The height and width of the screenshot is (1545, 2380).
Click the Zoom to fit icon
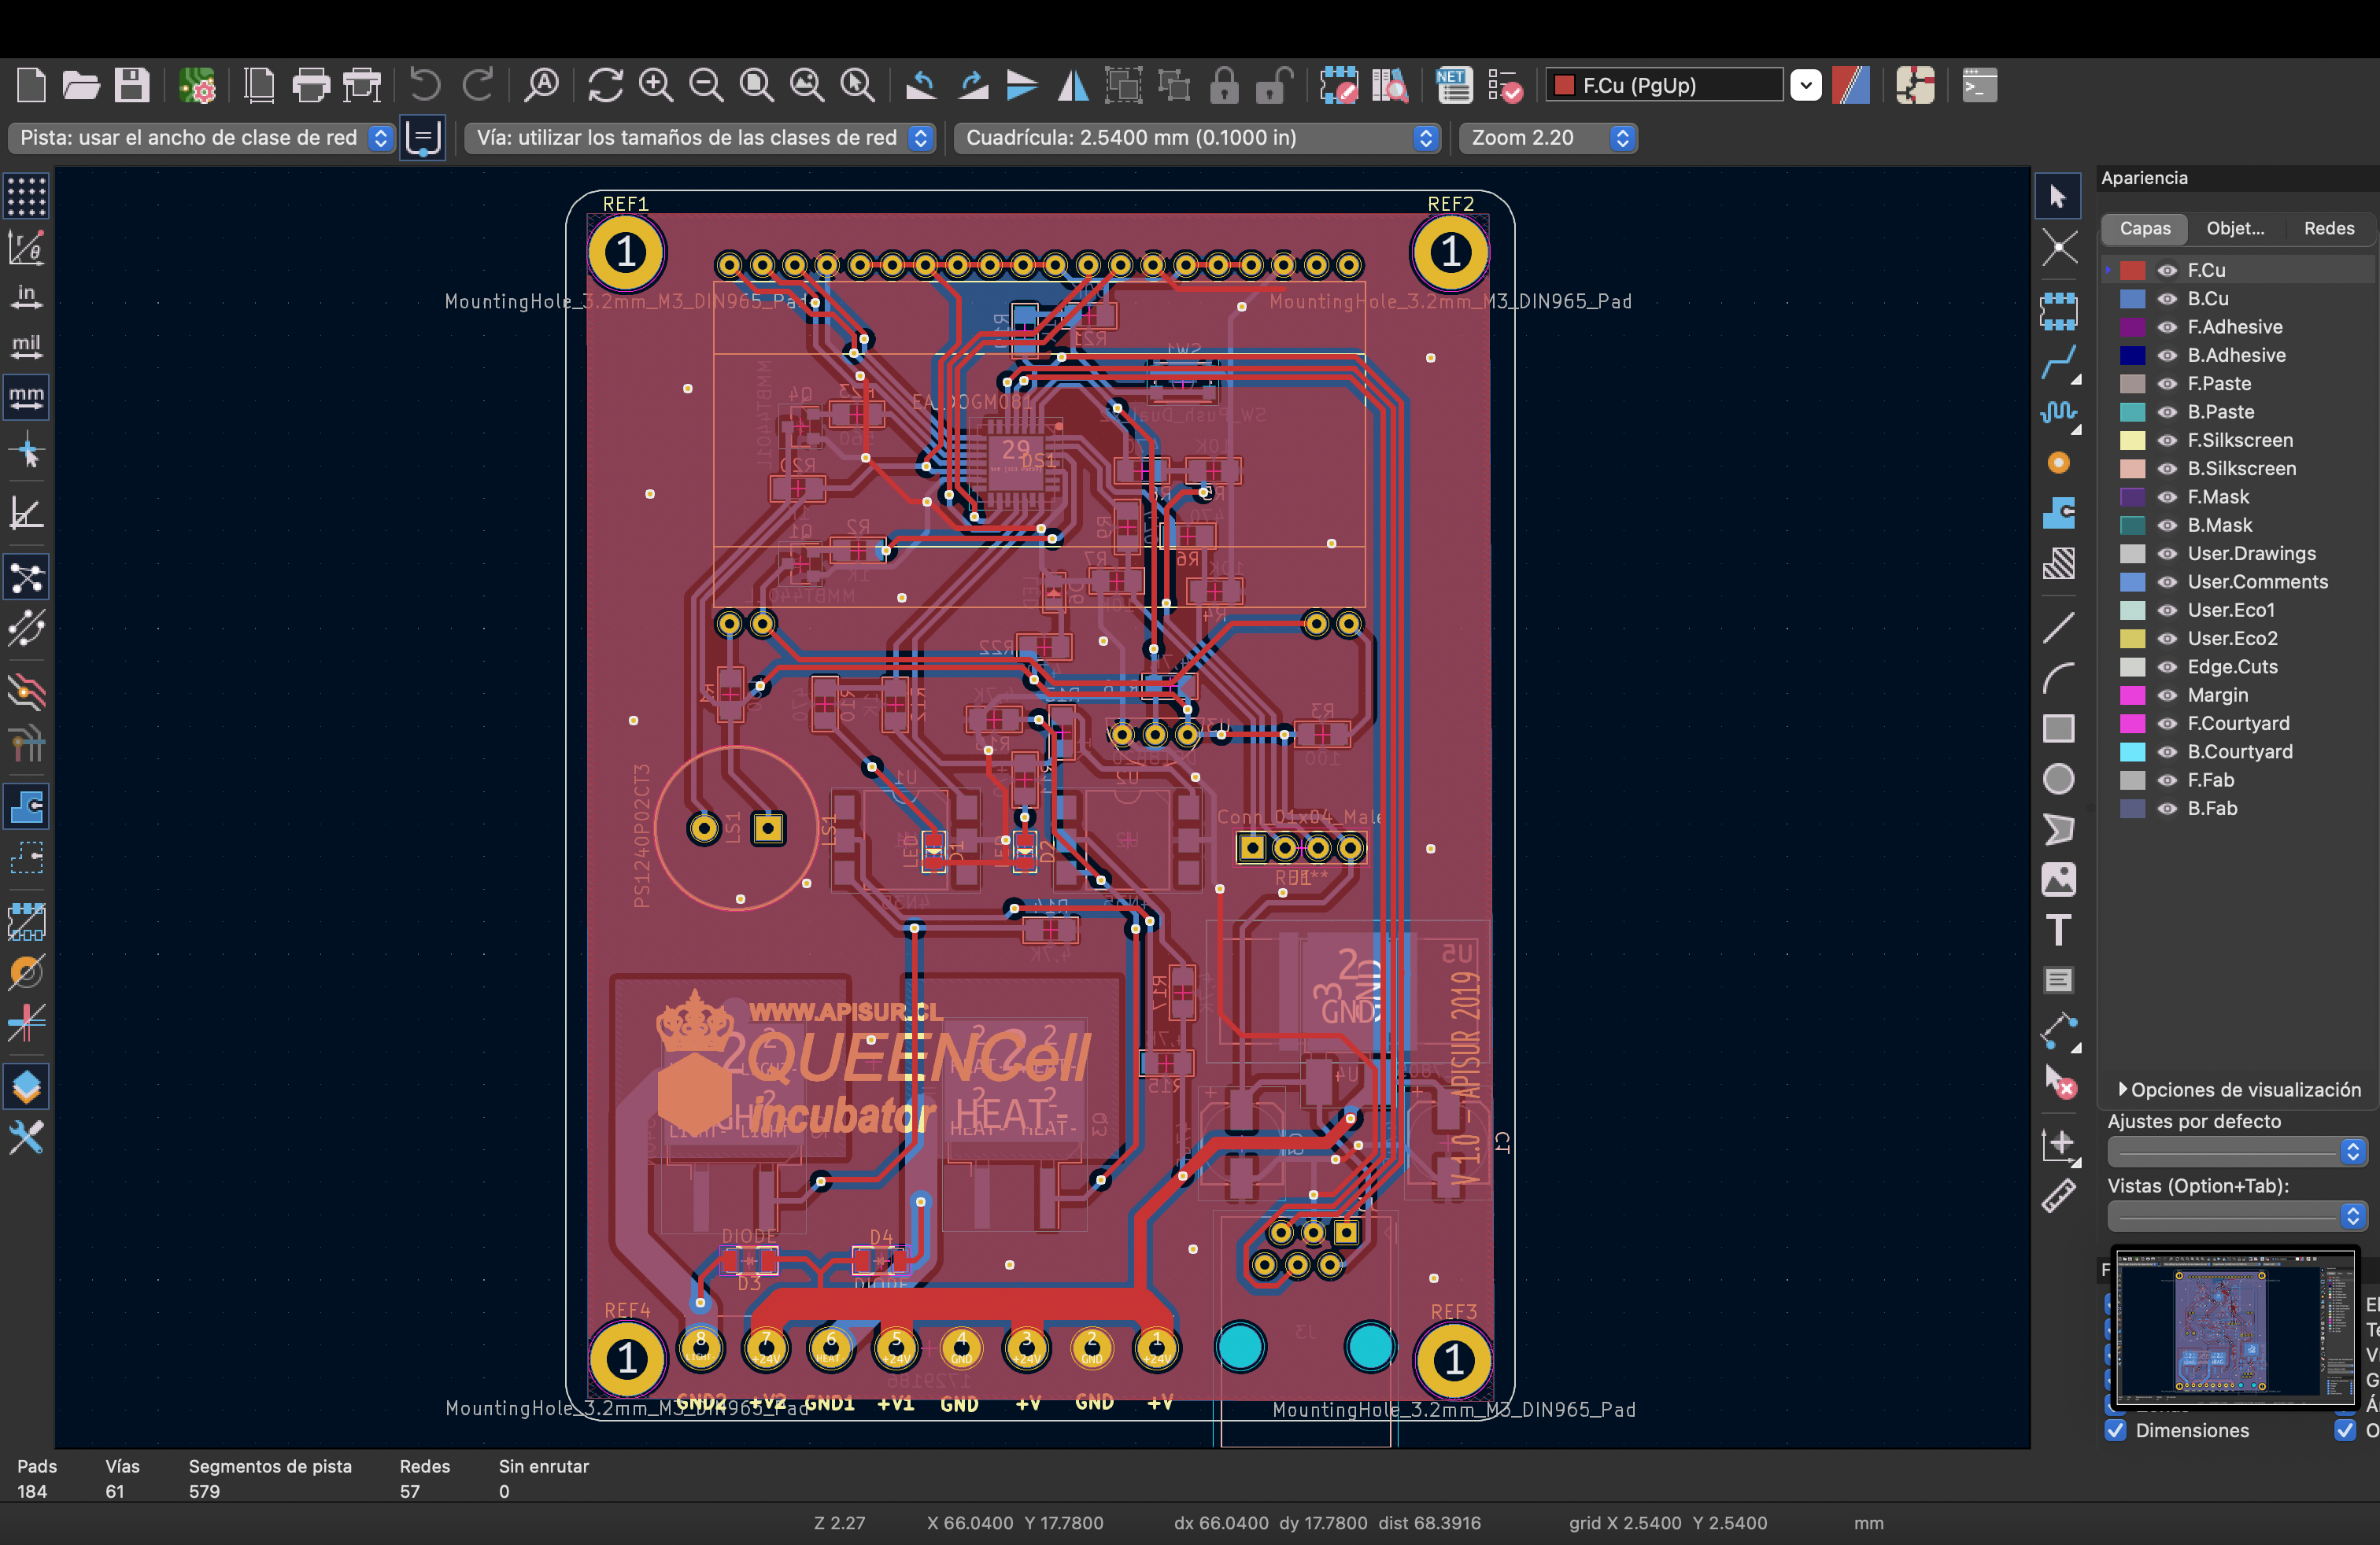pyautogui.click(x=756, y=86)
